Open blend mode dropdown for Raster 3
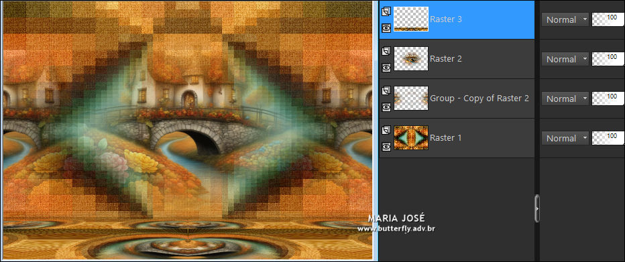The width and height of the screenshot is (625, 262). tap(565, 19)
